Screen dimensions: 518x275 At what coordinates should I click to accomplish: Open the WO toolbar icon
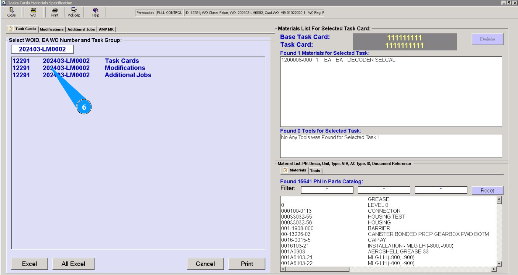click(33, 12)
